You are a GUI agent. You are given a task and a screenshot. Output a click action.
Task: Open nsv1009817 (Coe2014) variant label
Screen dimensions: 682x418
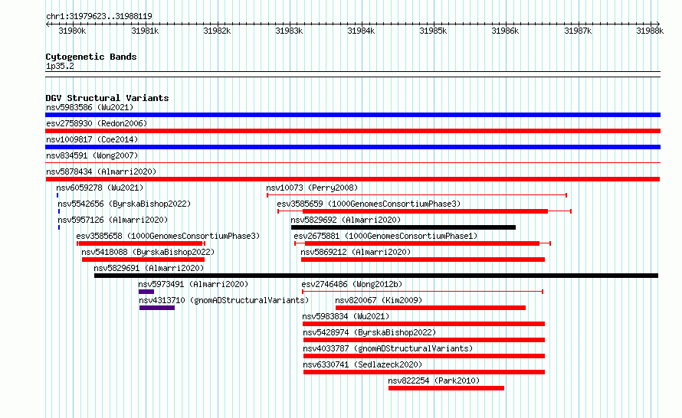pyautogui.click(x=92, y=139)
